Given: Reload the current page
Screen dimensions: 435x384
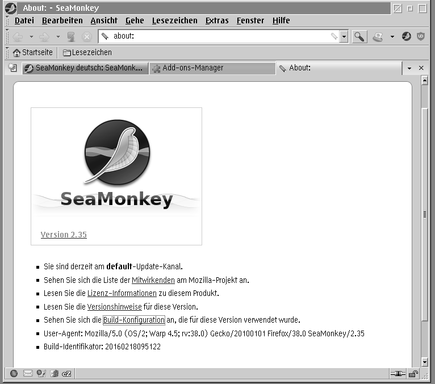Looking at the screenshot, I should pos(71,36).
